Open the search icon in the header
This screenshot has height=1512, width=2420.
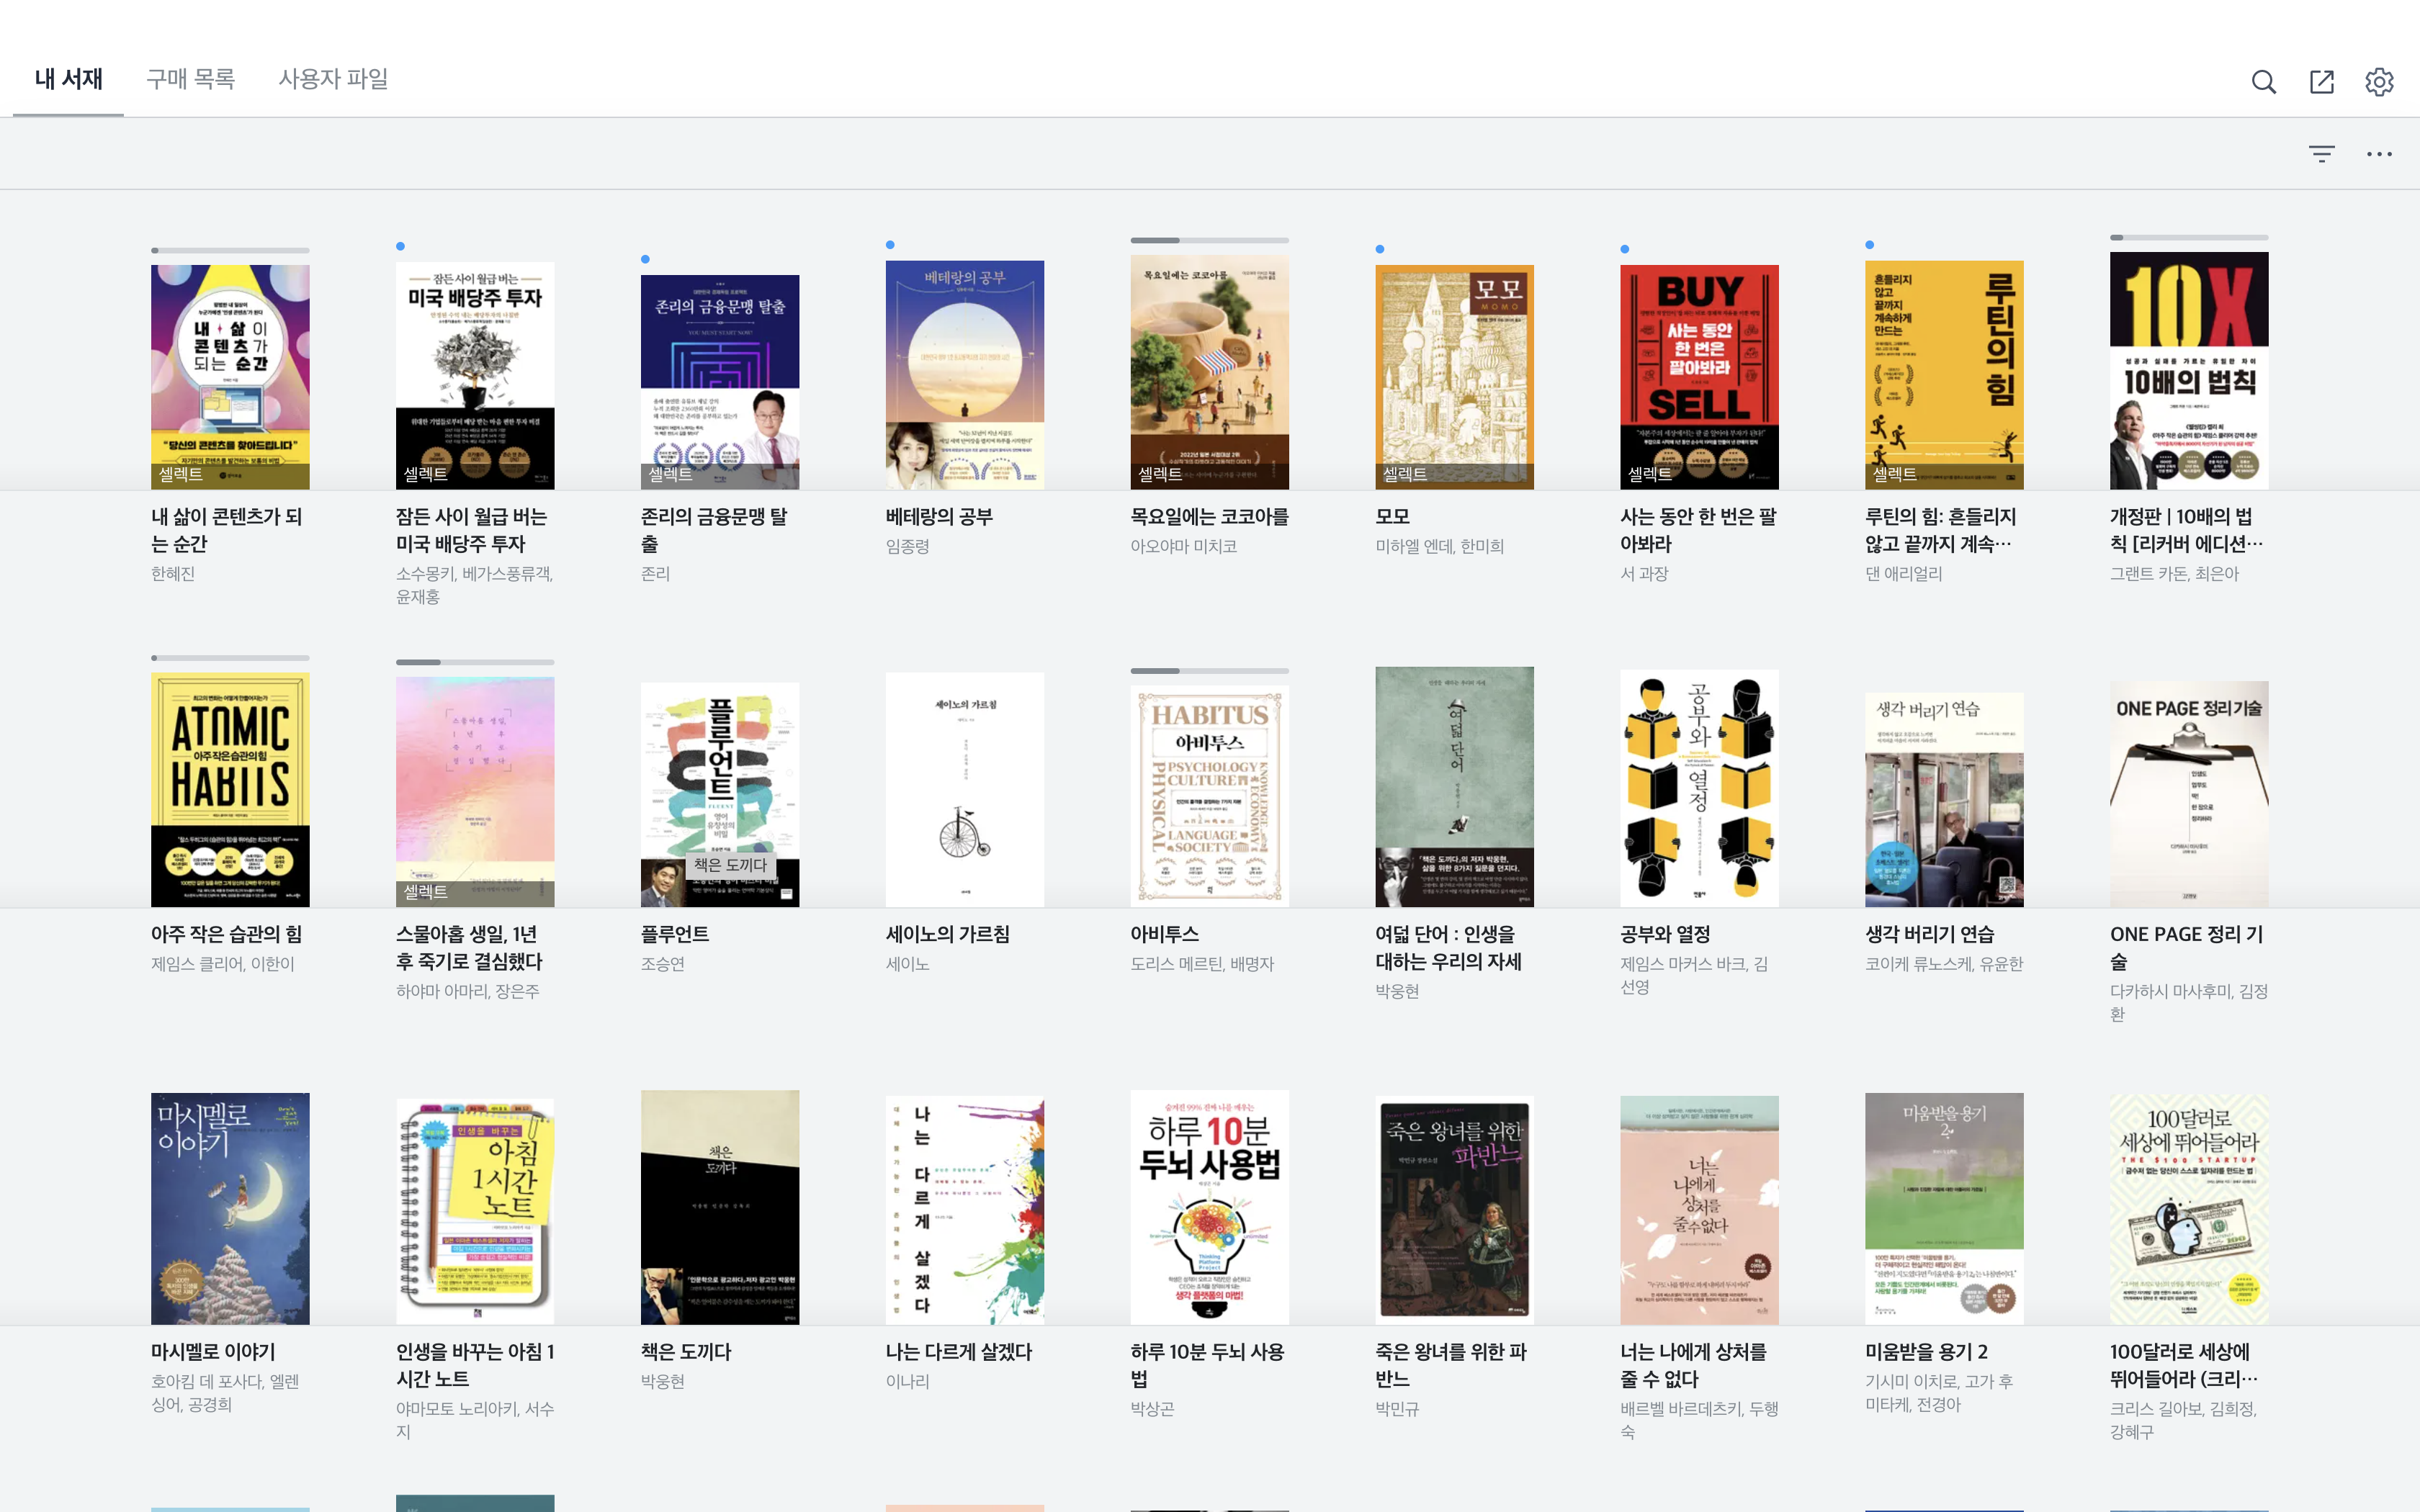pos(2264,81)
